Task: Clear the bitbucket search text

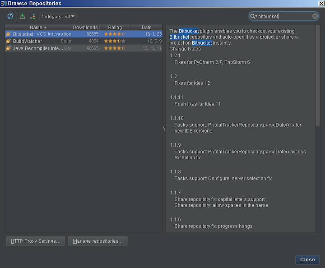Action: 315,16
